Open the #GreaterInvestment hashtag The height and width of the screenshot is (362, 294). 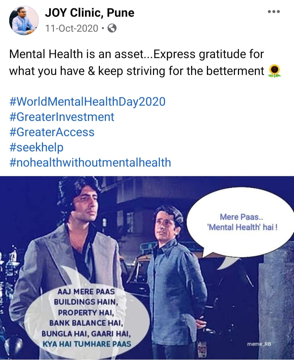(62, 117)
